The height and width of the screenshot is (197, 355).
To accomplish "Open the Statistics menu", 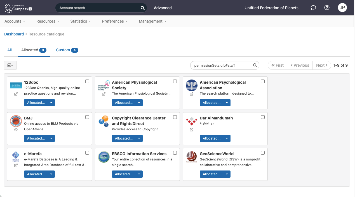I will [80, 21].
